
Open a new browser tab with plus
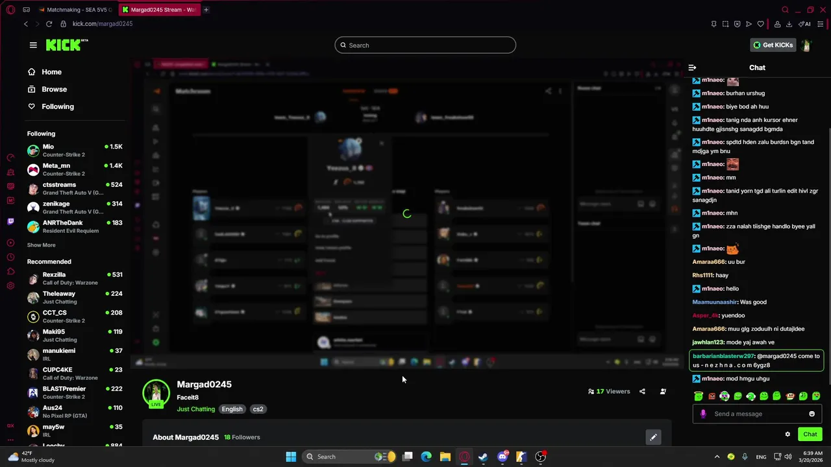(206, 10)
